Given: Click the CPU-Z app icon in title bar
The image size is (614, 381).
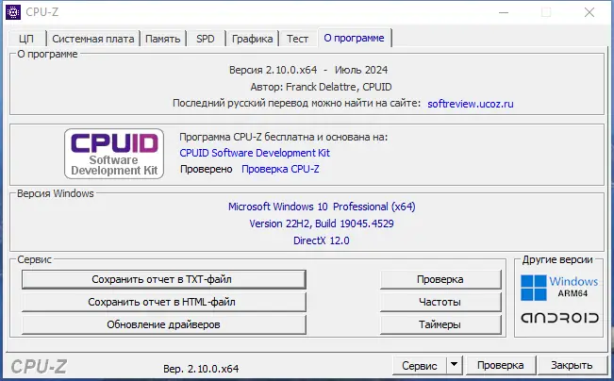Looking at the screenshot, I should pos(13,12).
